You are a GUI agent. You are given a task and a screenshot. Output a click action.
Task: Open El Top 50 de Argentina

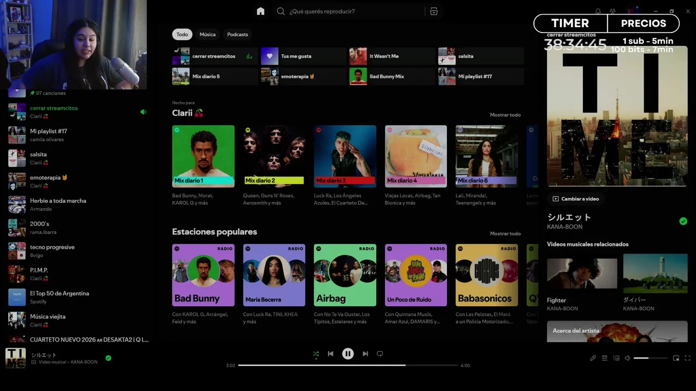[x=78, y=297]
